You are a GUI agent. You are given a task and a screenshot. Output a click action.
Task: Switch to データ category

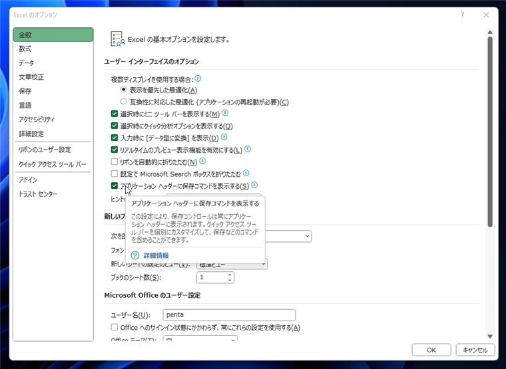pyautogui.click(x=53, y=63)
